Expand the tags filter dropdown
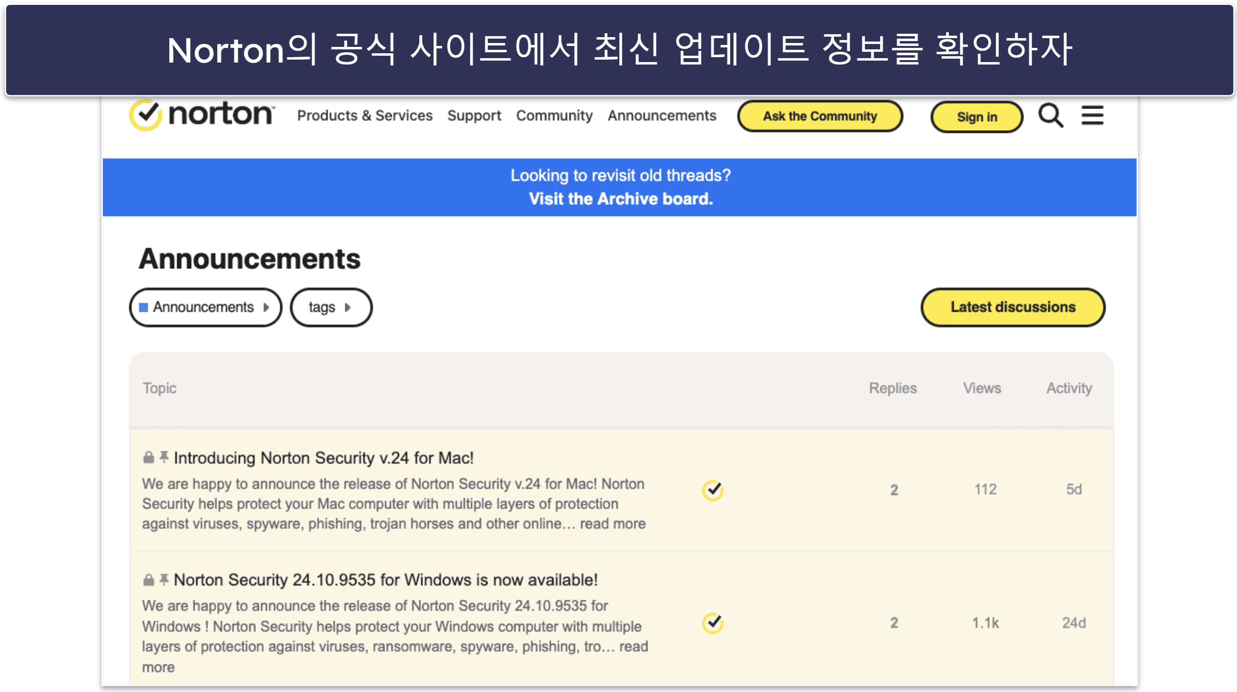 pyautogui.click(x=331, y=307)
